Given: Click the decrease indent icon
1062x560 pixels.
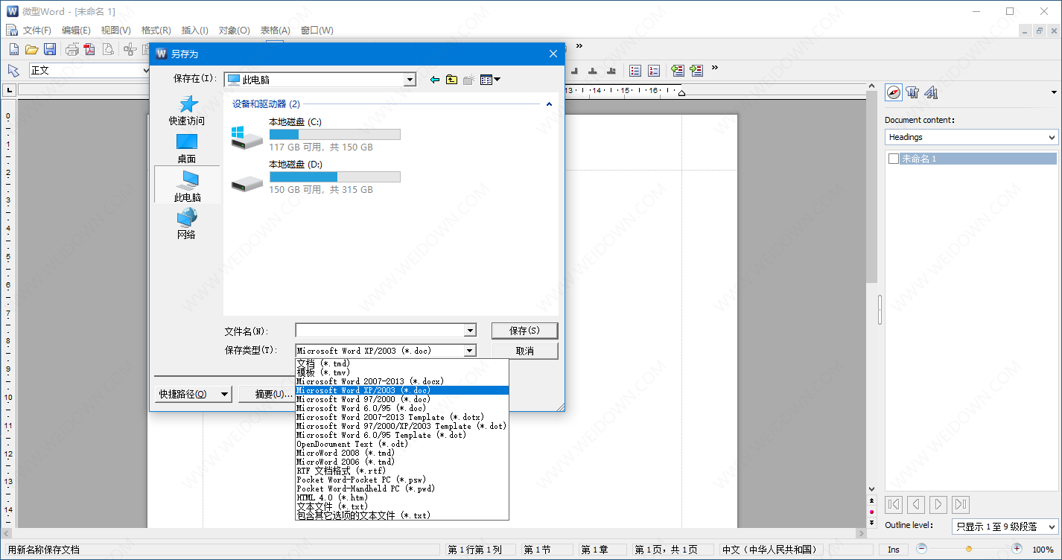Looking at the screenshot, I should point(678,70).
